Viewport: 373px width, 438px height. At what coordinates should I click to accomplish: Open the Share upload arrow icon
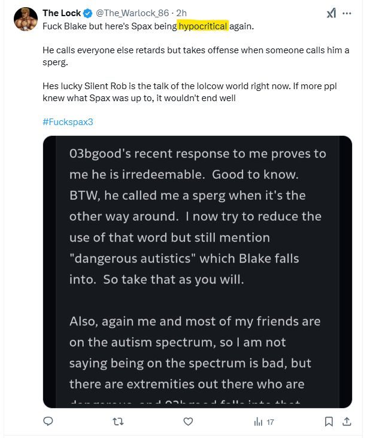[346, 422]
